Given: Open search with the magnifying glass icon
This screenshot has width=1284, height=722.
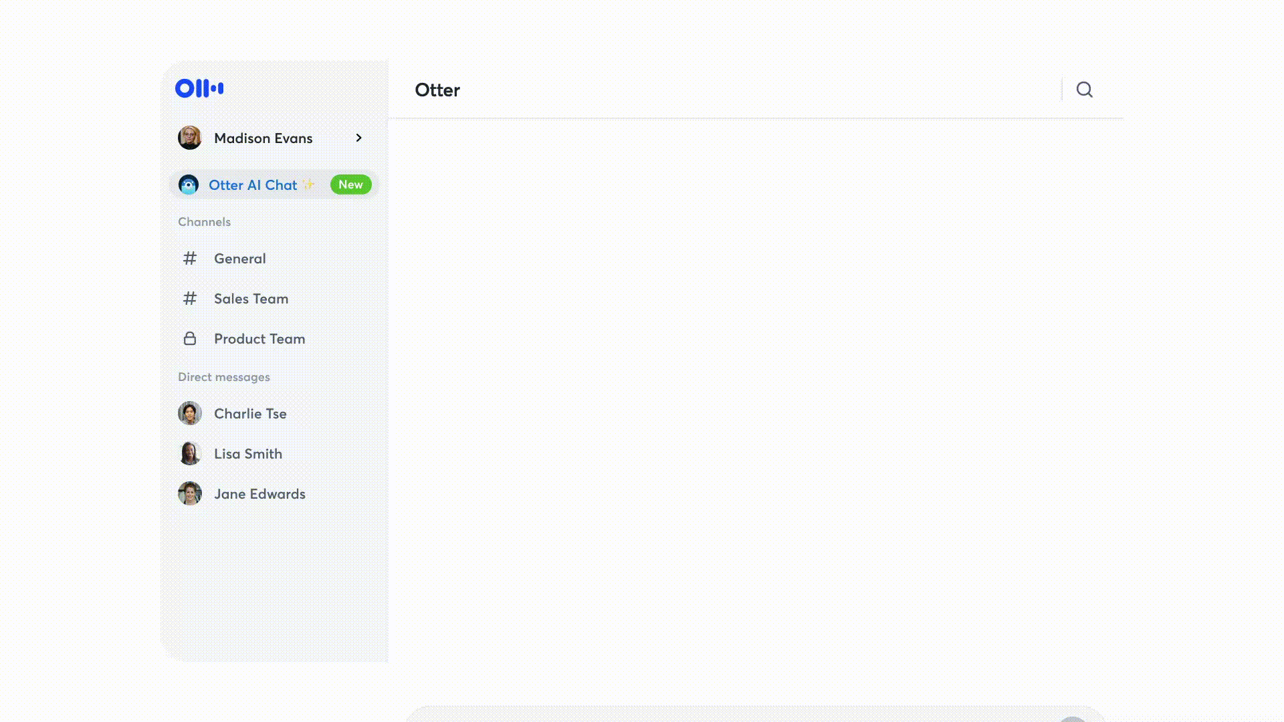Looking at the screenshot, I should (x=1084, y=89).
